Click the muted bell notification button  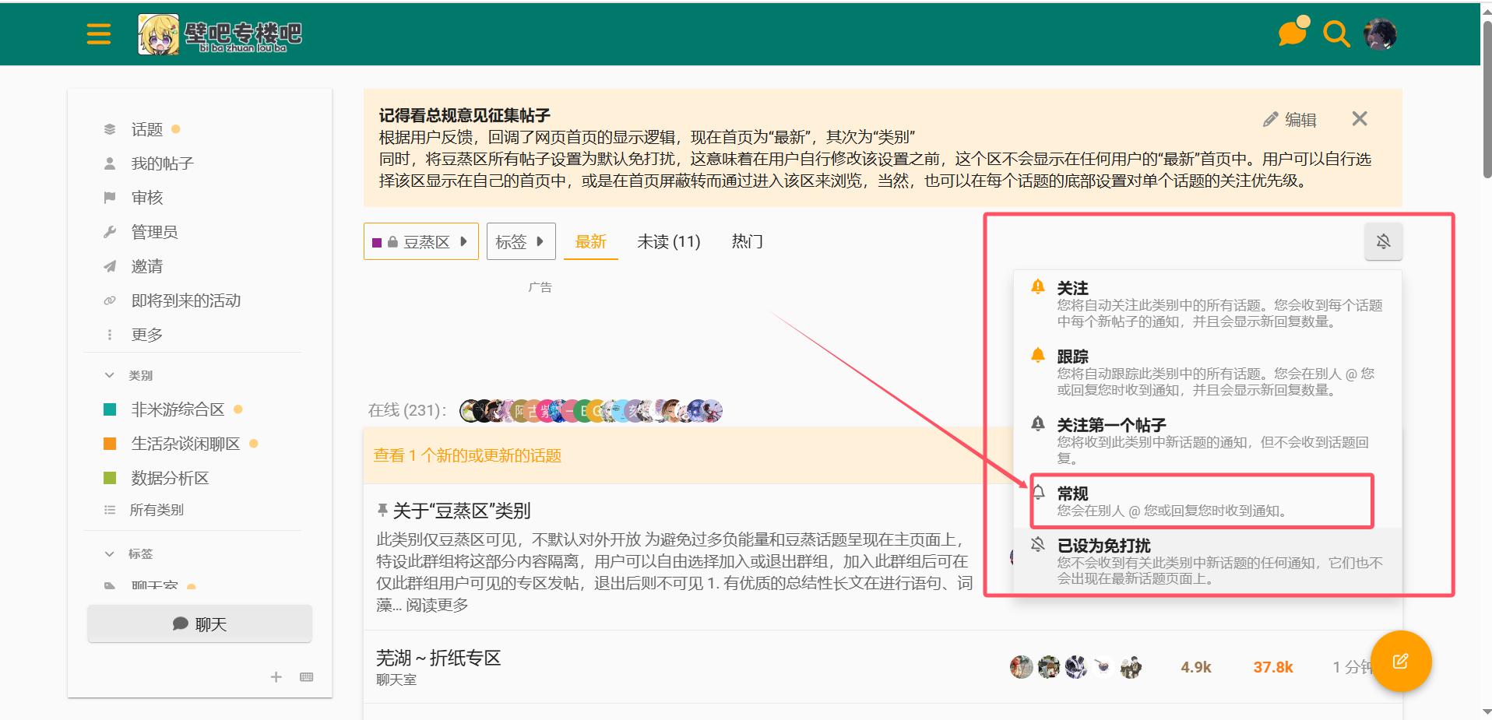click(1383, 241)
